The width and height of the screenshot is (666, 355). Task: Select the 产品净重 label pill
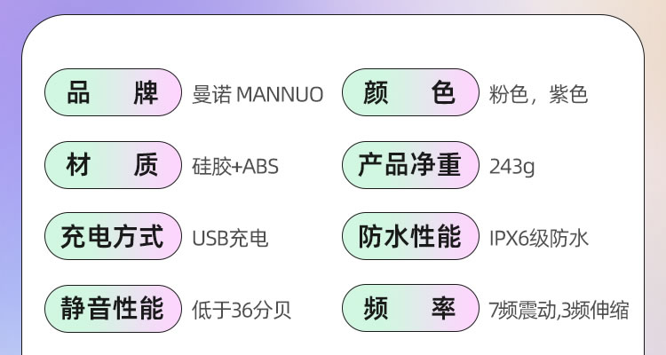pyautogui.click(x=410, y=165)
